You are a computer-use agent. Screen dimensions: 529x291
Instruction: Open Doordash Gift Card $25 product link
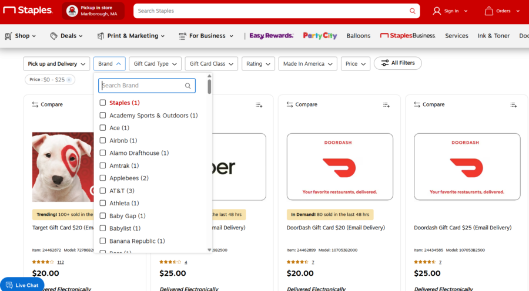[x=463, y=228]
